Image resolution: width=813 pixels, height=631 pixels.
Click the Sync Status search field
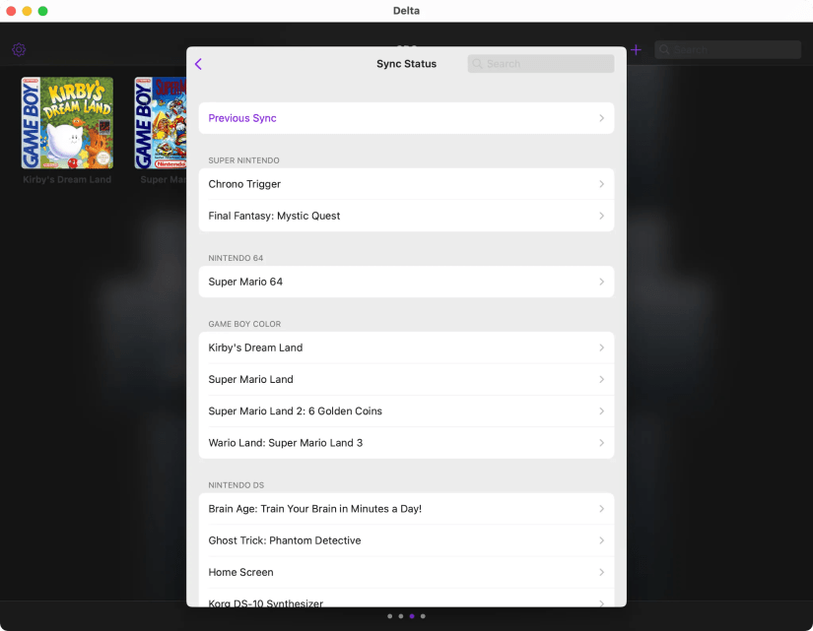point(541,64)
